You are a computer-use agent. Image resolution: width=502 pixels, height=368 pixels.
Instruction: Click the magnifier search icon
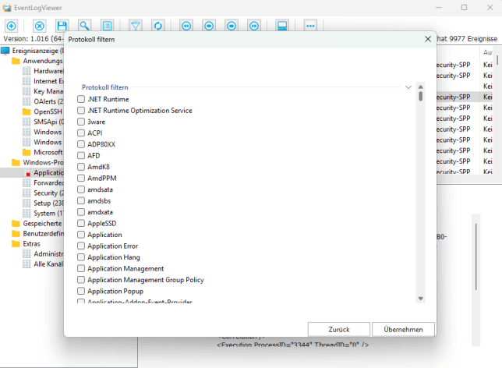[84, 26]
